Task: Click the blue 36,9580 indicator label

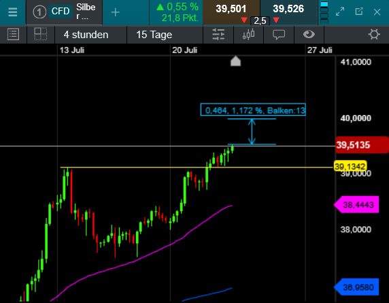Action: [x=356, y=287]
